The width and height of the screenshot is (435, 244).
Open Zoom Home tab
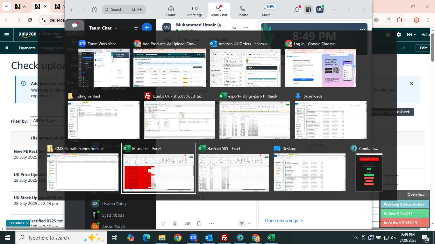click(x=171, y=11)
